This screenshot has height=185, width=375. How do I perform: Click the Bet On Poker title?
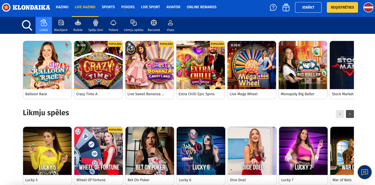pos(138,180)
